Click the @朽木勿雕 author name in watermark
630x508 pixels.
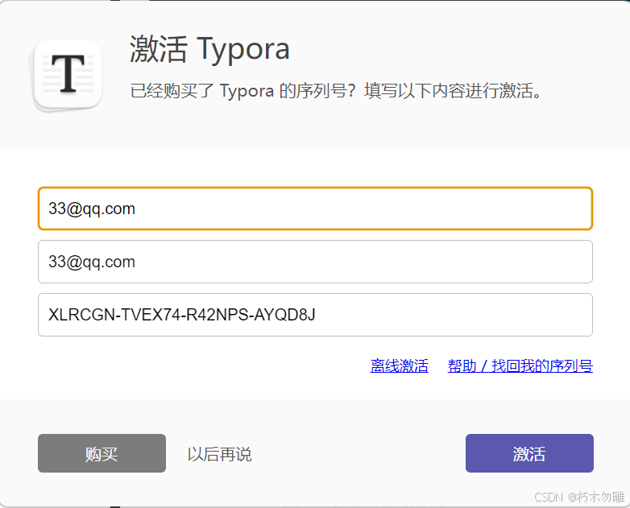(595, 497)
